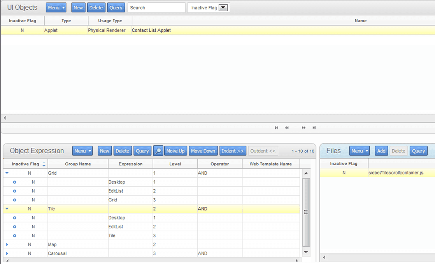The height and width of the screenshot is (264, 435).
Task: Click inside the Search input field
Action: [156, 7]
